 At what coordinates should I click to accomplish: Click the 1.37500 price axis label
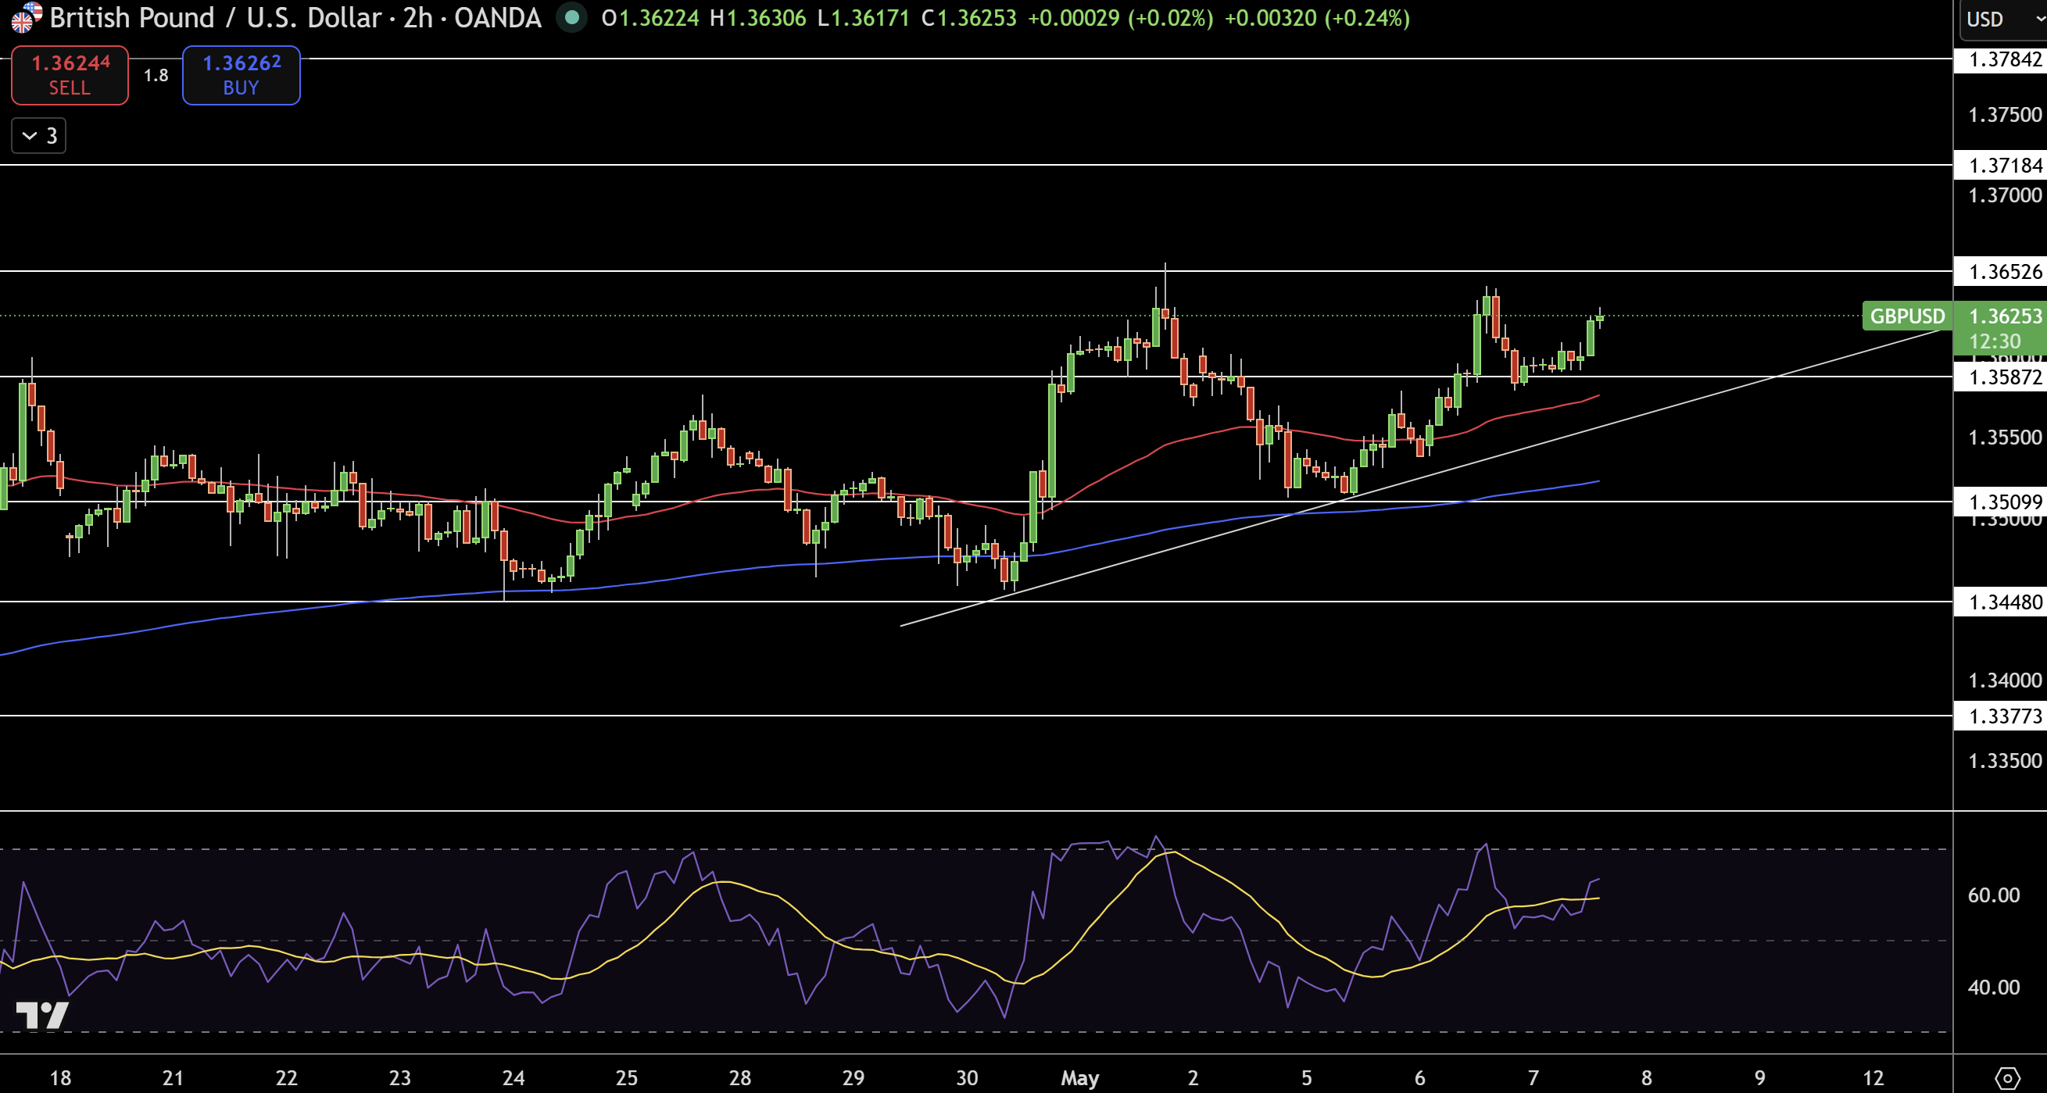(2004, 114)
